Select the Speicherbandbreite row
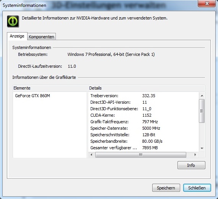 (x=143, y=141)
